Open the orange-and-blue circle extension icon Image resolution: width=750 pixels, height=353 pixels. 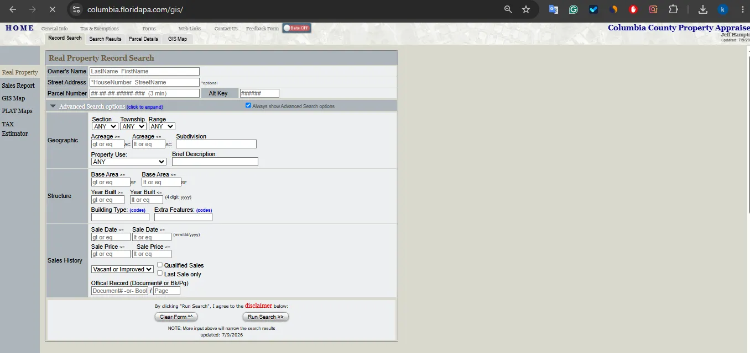613,9
